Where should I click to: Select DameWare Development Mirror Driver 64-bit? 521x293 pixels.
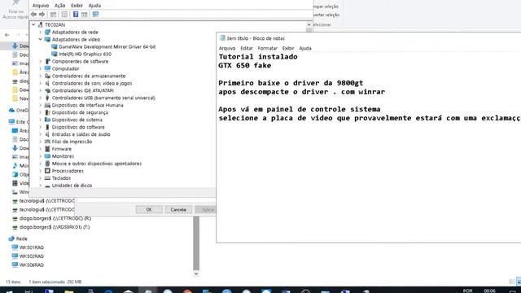107,47
